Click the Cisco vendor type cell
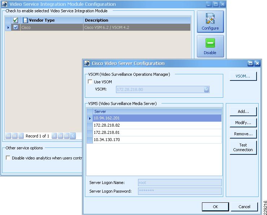267x215 pixels. click(x=52, y=27)
